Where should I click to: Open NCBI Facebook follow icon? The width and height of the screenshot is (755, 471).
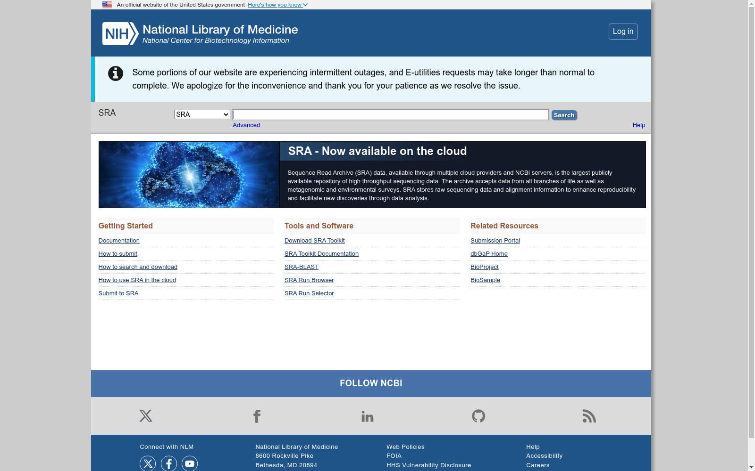pyautogui.click(x=257, y=416)
